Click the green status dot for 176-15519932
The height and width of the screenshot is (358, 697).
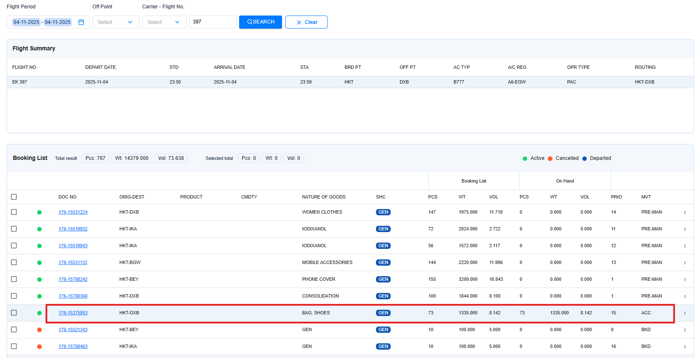(39, 229)
